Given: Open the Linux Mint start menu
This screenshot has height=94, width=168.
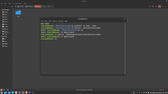Looking at the screenshot, I should [x=2, y=92].
